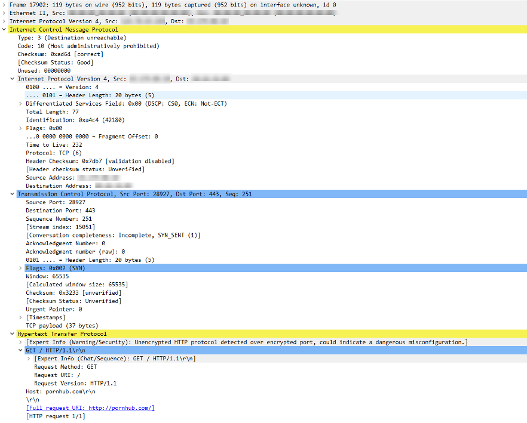Select Header checksum status: Unverified row

coord(85,169)
